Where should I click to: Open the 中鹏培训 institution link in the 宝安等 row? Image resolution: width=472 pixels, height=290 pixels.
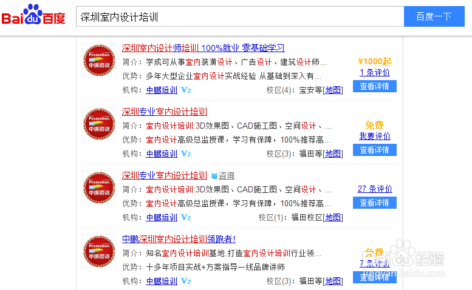pos(162,90)
